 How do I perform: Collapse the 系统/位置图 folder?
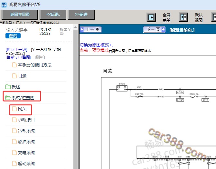coord(23,98)
